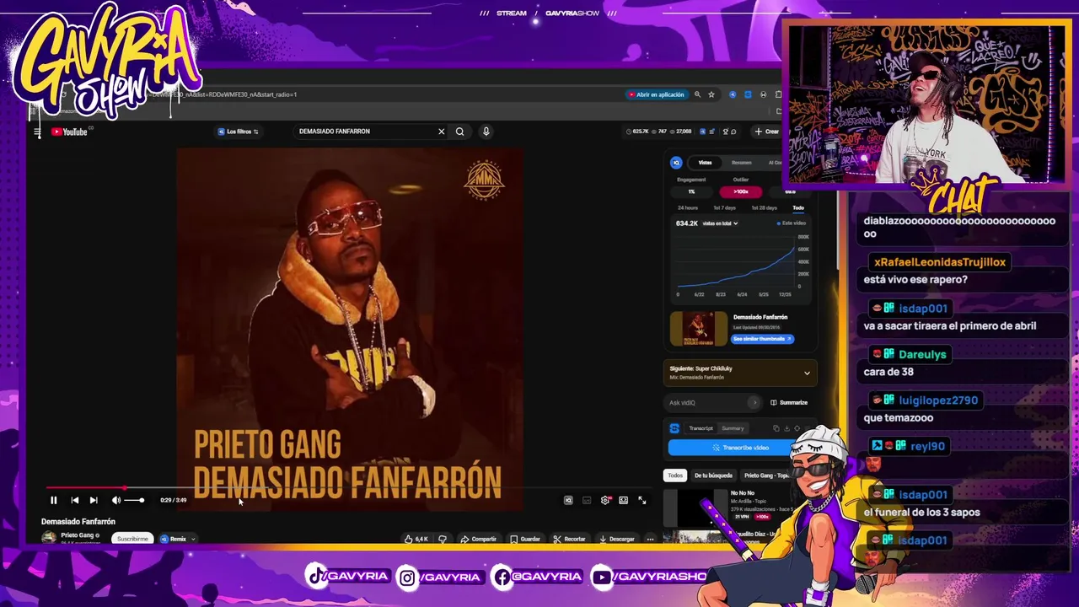Click Recortar clip button
The width and height of the screenshot is (1079, 607).
coord(569,539)
